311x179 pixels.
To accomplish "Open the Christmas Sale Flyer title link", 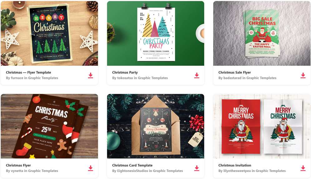I will click(234, 72).
